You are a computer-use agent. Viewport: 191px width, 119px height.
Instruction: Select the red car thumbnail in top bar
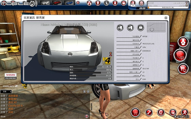[57, 3]
